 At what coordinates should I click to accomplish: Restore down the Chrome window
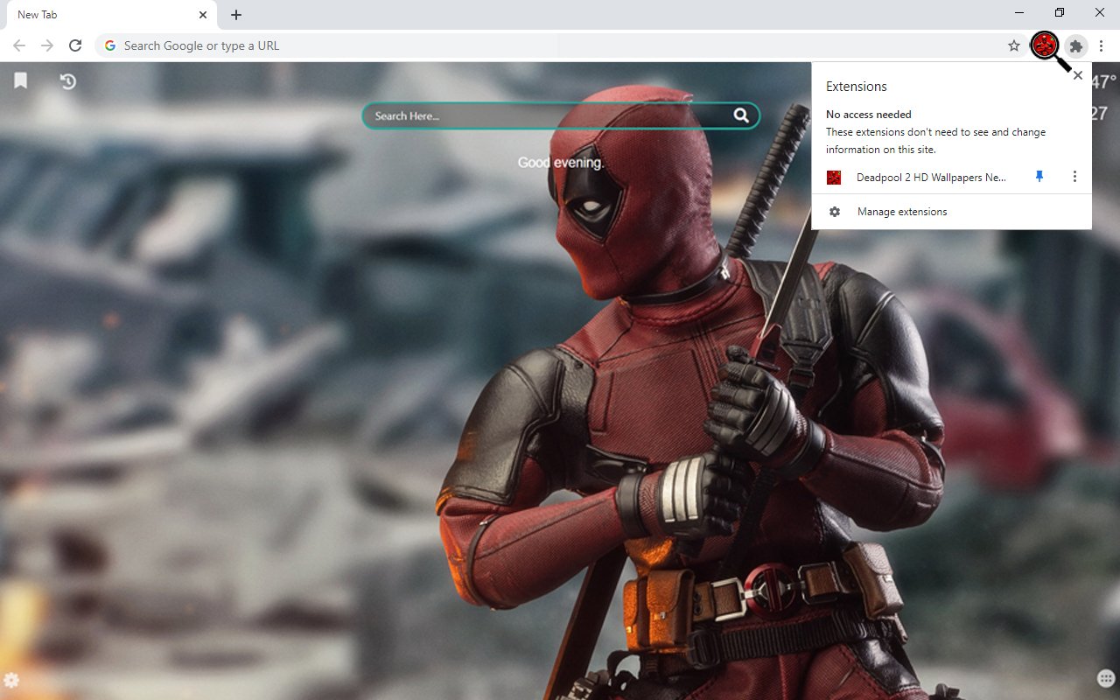(x=1060, y=13)
